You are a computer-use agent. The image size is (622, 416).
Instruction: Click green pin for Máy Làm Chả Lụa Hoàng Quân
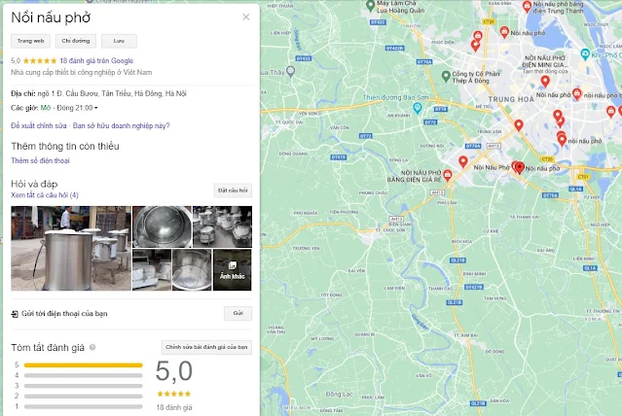coord(370,6)
